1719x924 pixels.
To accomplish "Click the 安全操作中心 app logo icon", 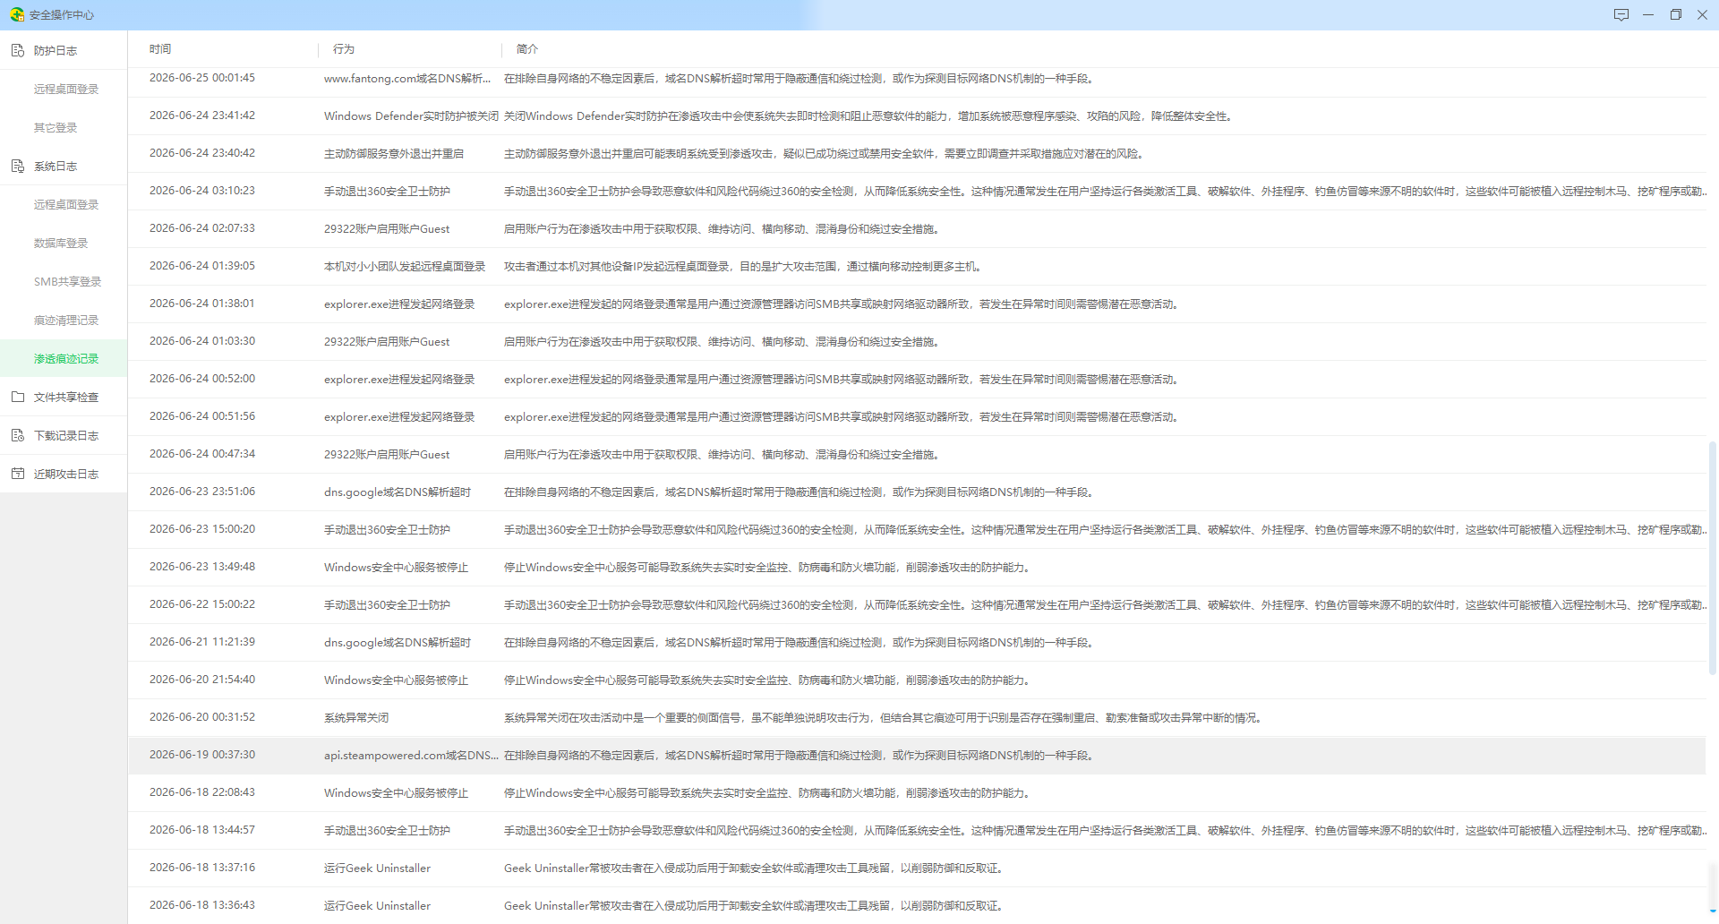I will 17,14.
